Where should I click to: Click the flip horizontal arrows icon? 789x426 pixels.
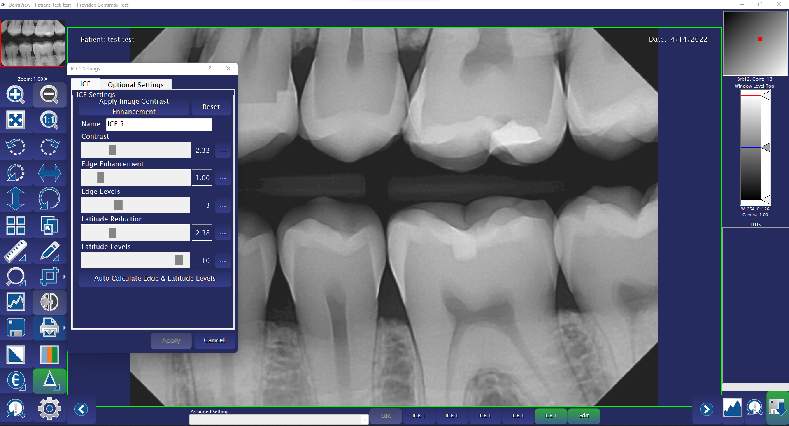(49, 173)
